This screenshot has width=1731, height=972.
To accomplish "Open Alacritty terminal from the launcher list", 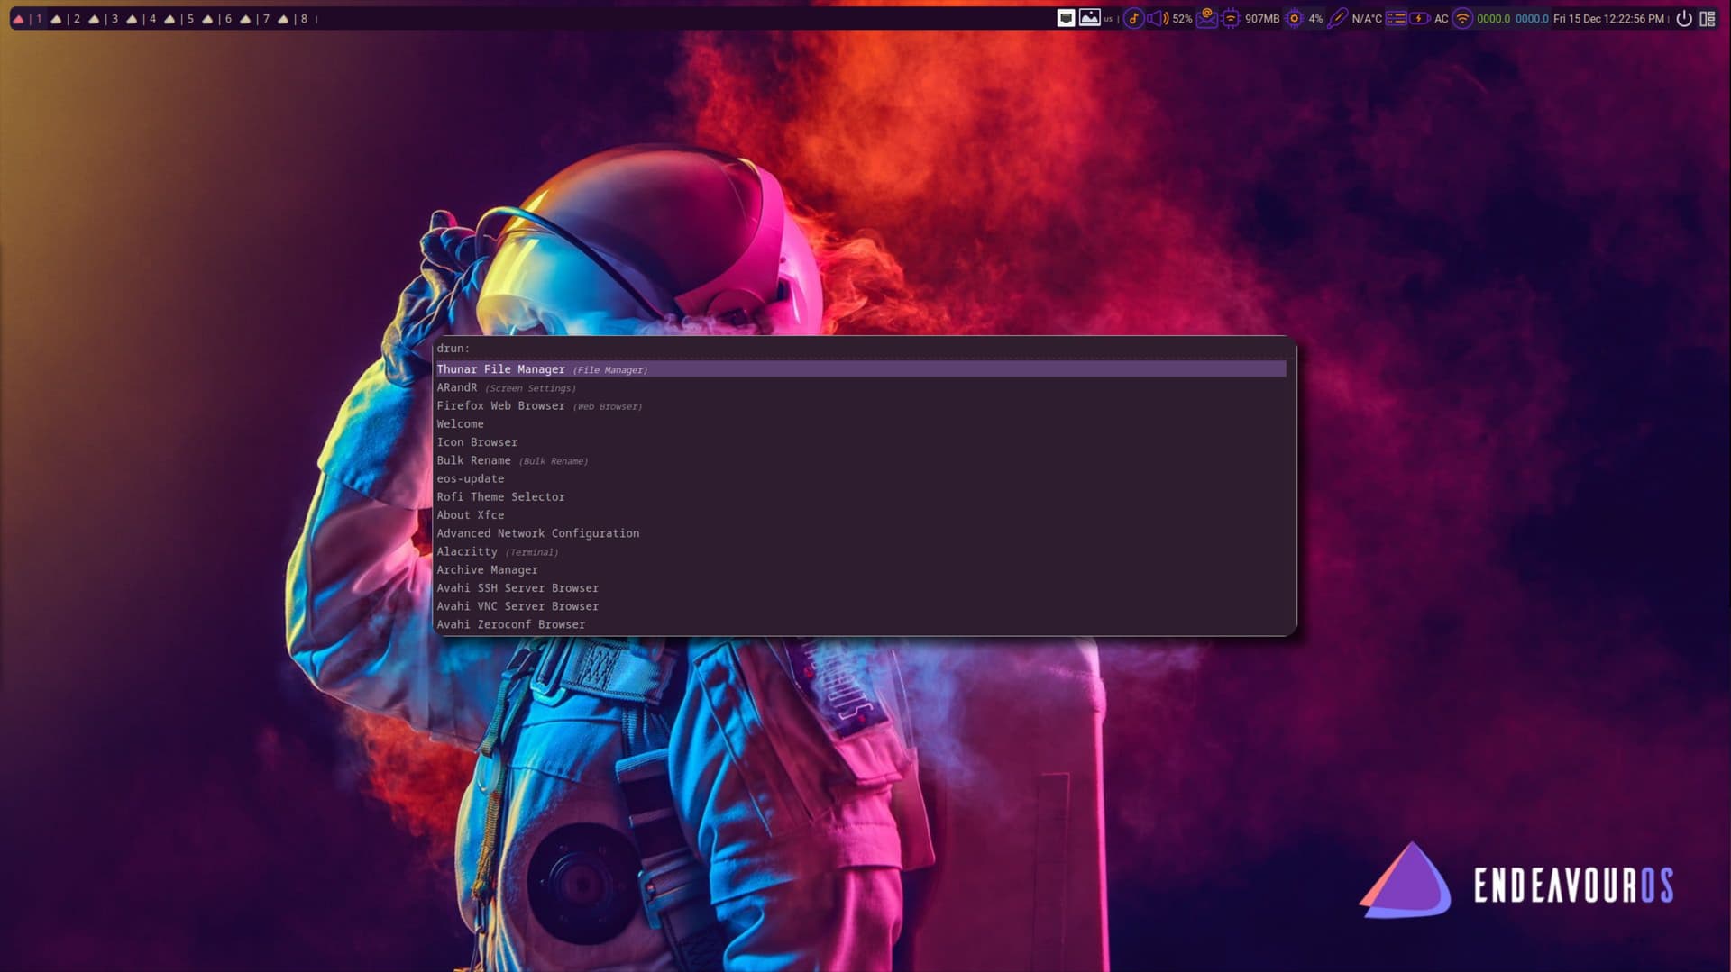I will (x=467, y=551).
